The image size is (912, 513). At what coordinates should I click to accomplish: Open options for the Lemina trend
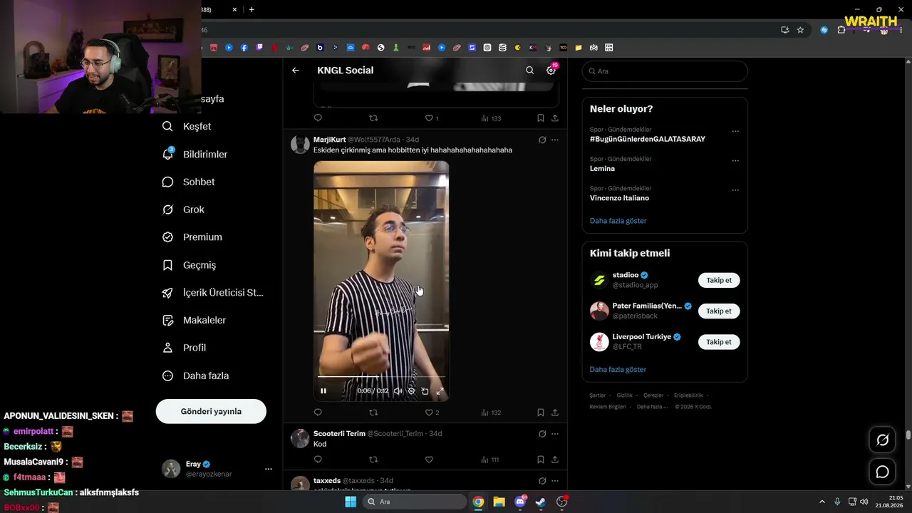click(735, 160)
